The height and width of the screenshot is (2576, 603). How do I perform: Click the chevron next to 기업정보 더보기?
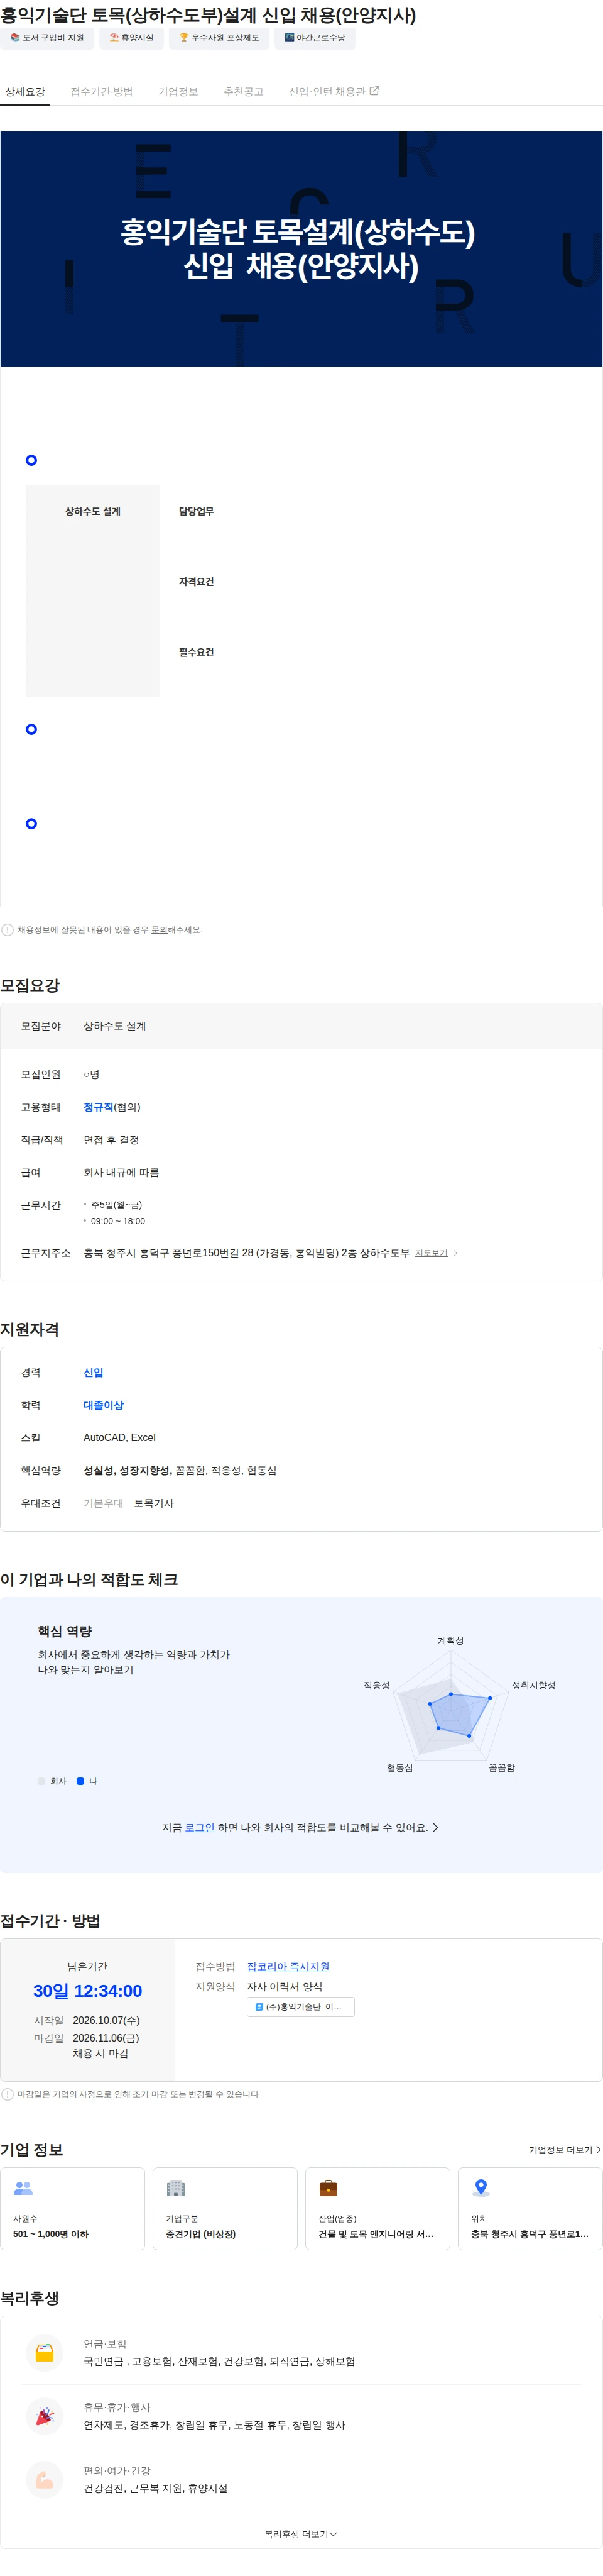pyautogui.click(x=598, y=2149)
